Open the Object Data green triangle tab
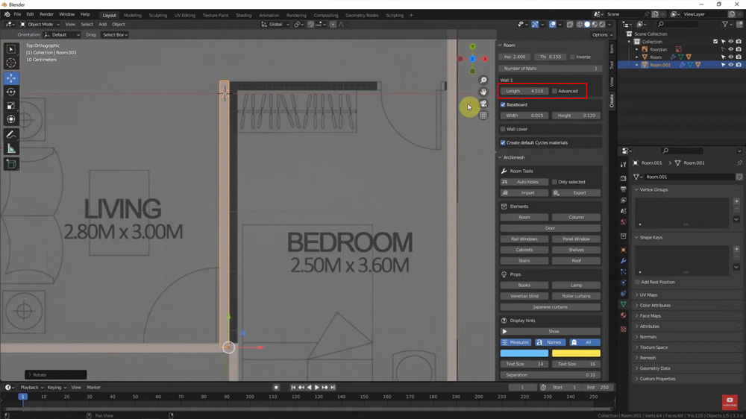The image size is (746, 419). 623,304
